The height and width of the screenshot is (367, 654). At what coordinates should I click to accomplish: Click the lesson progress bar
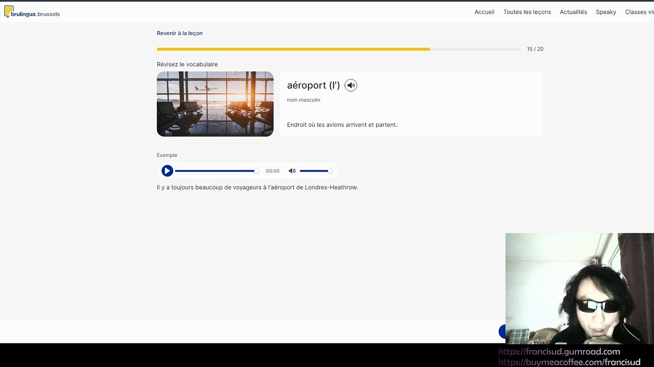coord(339,49)
